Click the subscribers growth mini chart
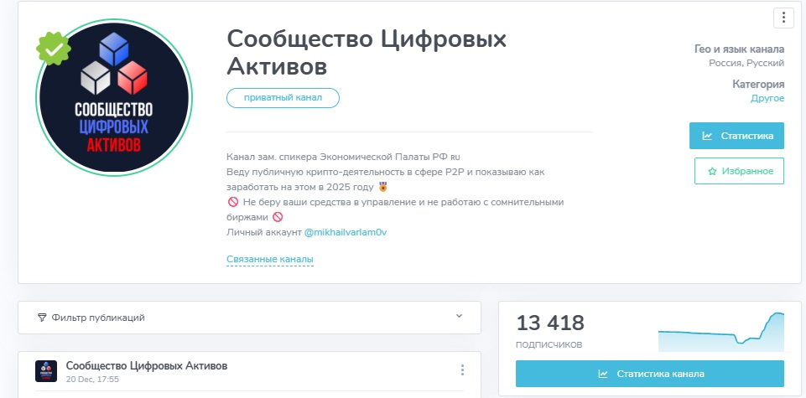The width and height of the screenshot is (806, 398). pyautogui.click(x=720, y=333)
